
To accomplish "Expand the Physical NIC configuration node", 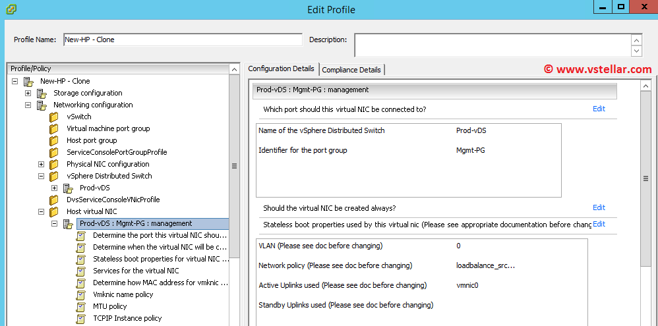I will point(42,165).
